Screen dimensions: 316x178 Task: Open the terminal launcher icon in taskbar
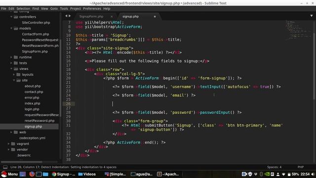(39, 174)
